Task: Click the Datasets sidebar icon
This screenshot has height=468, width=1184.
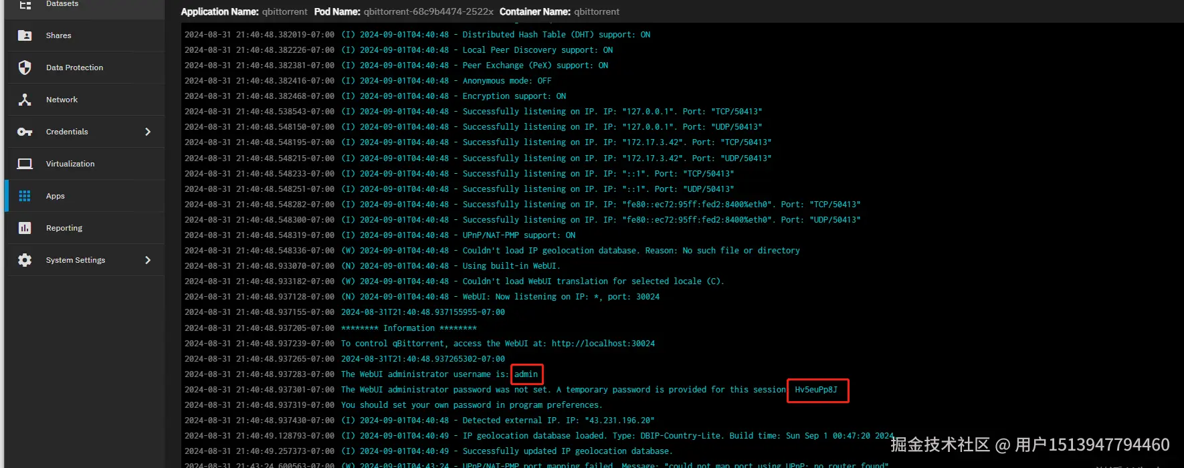Action: (25, 4)
